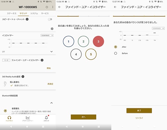
Task: Adjust the first band of main equalizer
Action: pyautogui.click(x=13, y=43)
